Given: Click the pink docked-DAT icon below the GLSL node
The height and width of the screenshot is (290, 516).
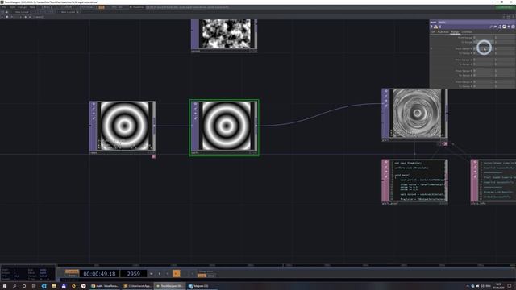Looking at the screenshot, I should pyautogui.click(x=446, y=143).
